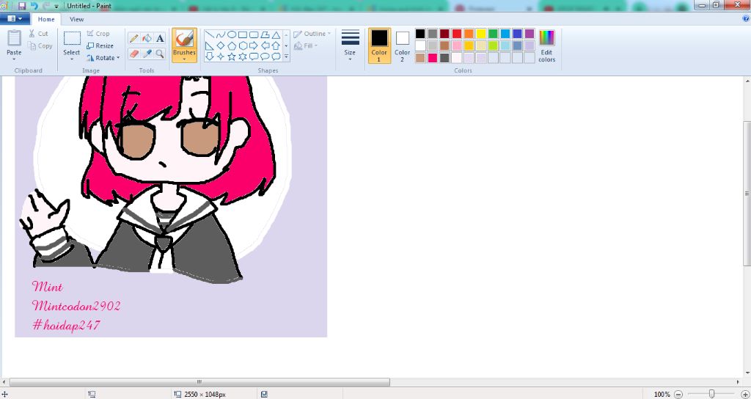Click the vertical scrollbar thumb
751x399 pixels.
coord(747,194)
